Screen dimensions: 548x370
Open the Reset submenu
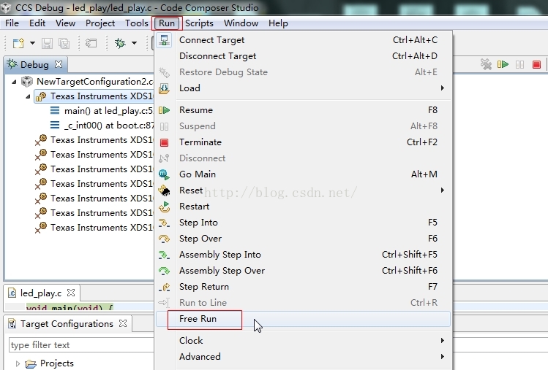click(304, 190)
